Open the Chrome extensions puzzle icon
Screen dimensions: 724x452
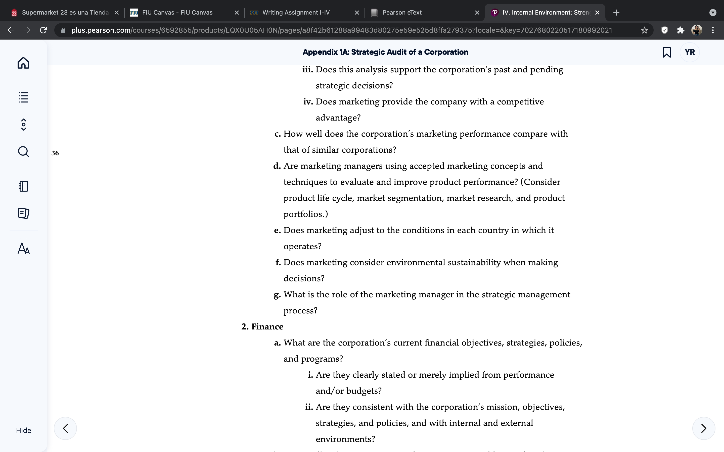tap(681, 30)
